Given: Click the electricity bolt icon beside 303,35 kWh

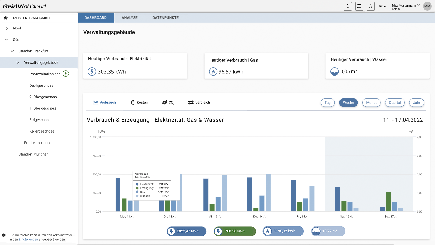Looking at the screenshot, I should (92, 71).
